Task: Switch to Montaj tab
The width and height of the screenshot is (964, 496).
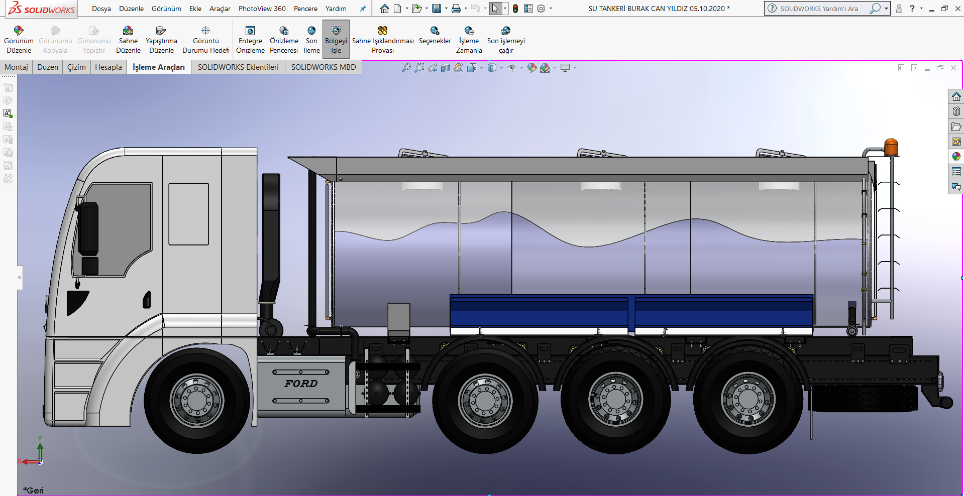Action: tap(16, 67)
